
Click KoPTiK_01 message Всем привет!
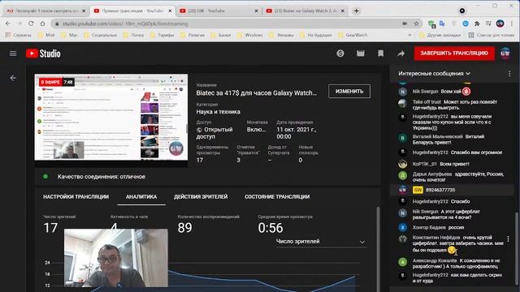tap(453, 164)
